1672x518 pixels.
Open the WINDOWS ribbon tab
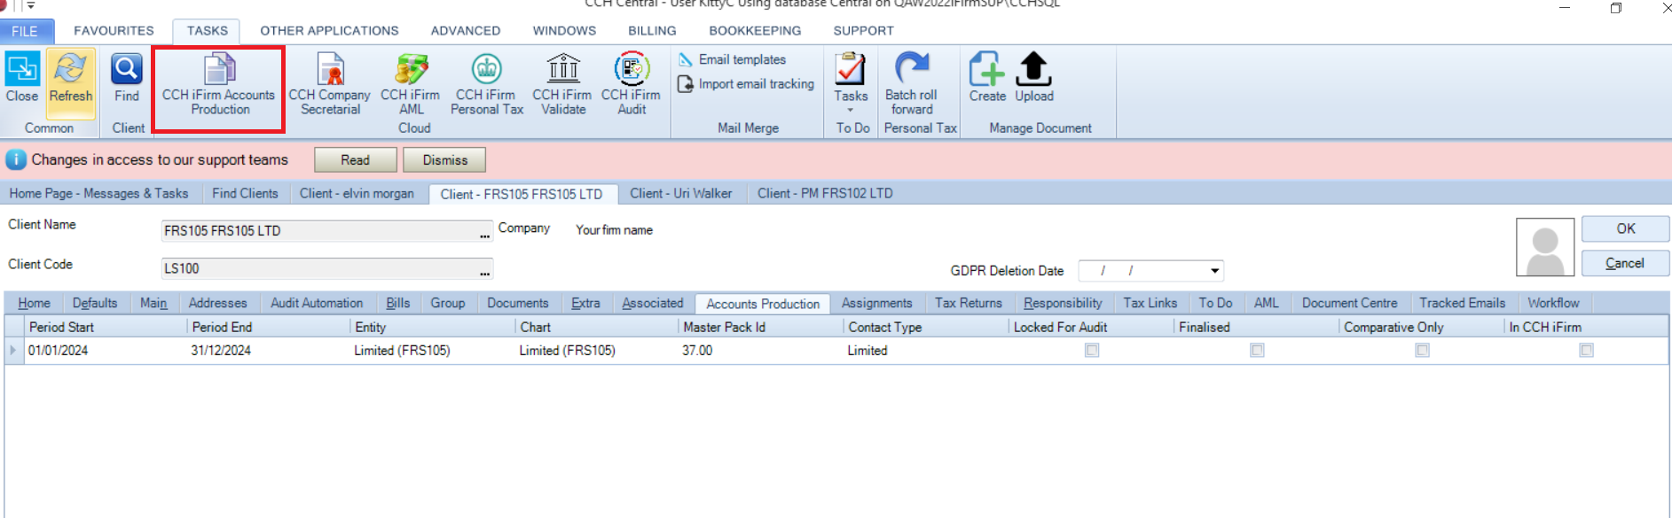[x=564, y=31]
